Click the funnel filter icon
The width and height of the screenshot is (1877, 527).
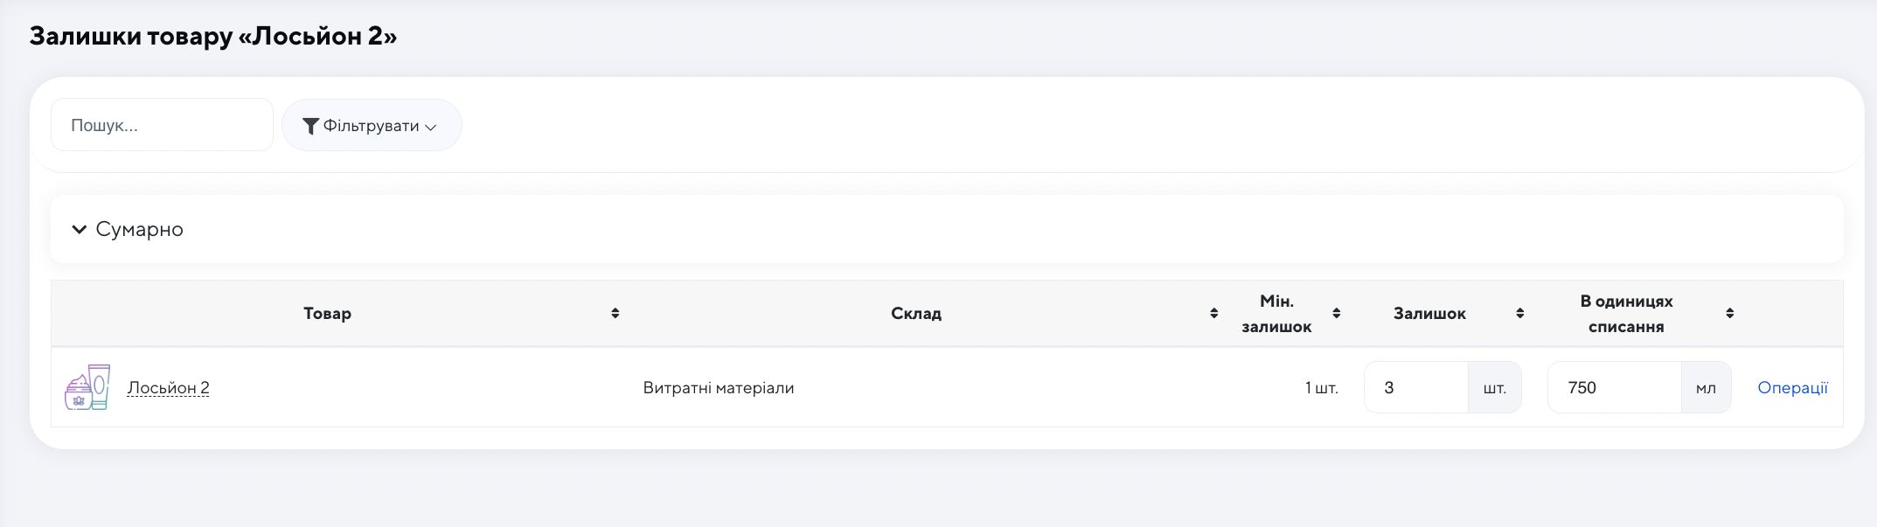(309, 126)
